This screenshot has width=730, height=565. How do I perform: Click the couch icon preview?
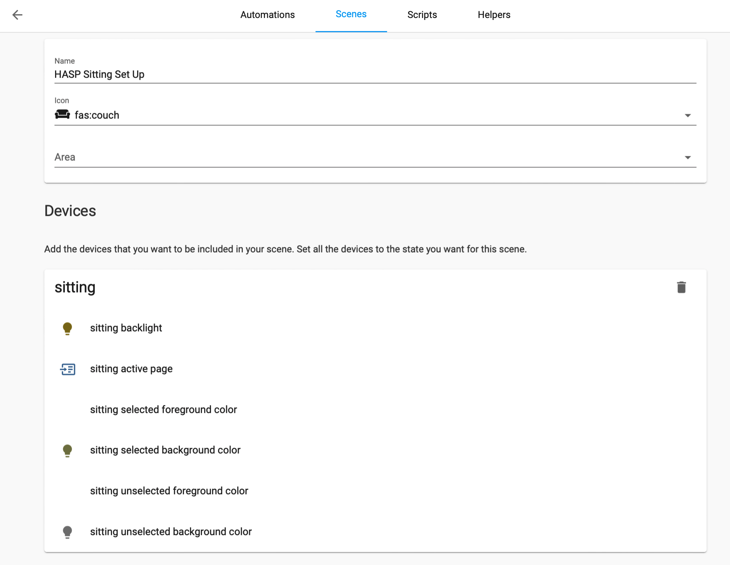point(62,115)
